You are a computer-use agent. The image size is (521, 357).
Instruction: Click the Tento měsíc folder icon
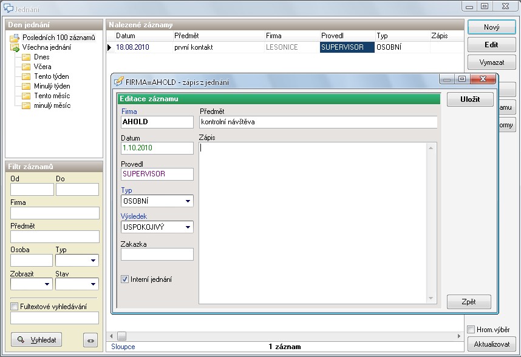point(26,96)
